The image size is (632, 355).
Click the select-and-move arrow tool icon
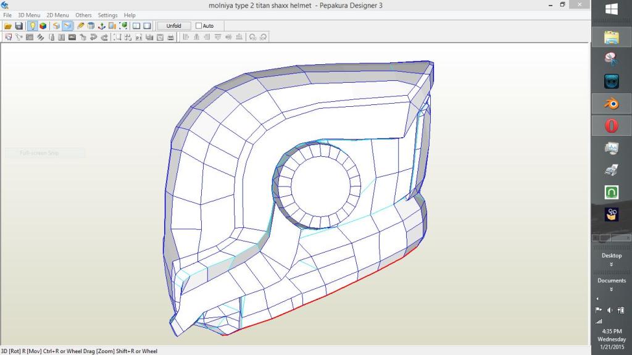(8, 37)
